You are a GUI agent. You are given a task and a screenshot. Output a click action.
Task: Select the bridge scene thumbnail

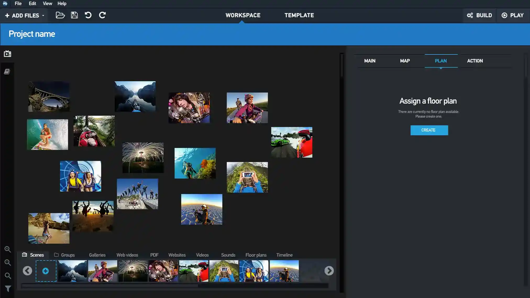(49, 97)
